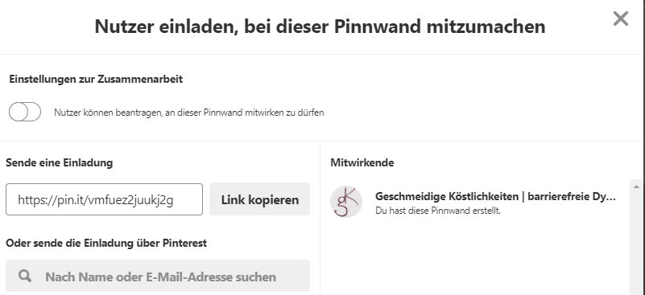Select the pin.it invitation link field
The image size is (645, 295).
point(104,199)
